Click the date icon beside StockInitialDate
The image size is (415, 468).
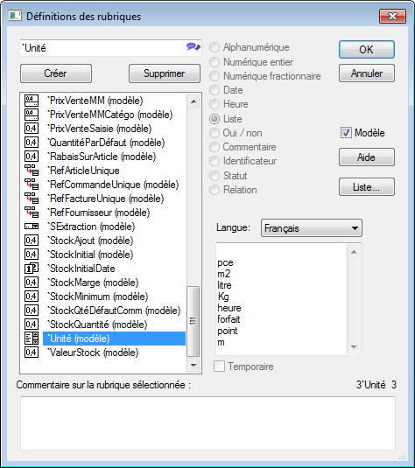[x=32, y=269]
